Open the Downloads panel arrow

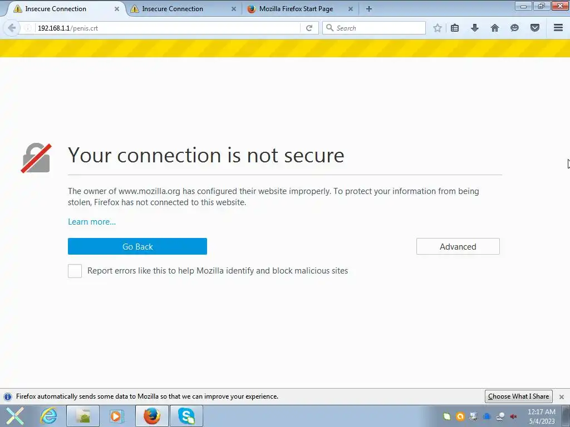point(475,28)
